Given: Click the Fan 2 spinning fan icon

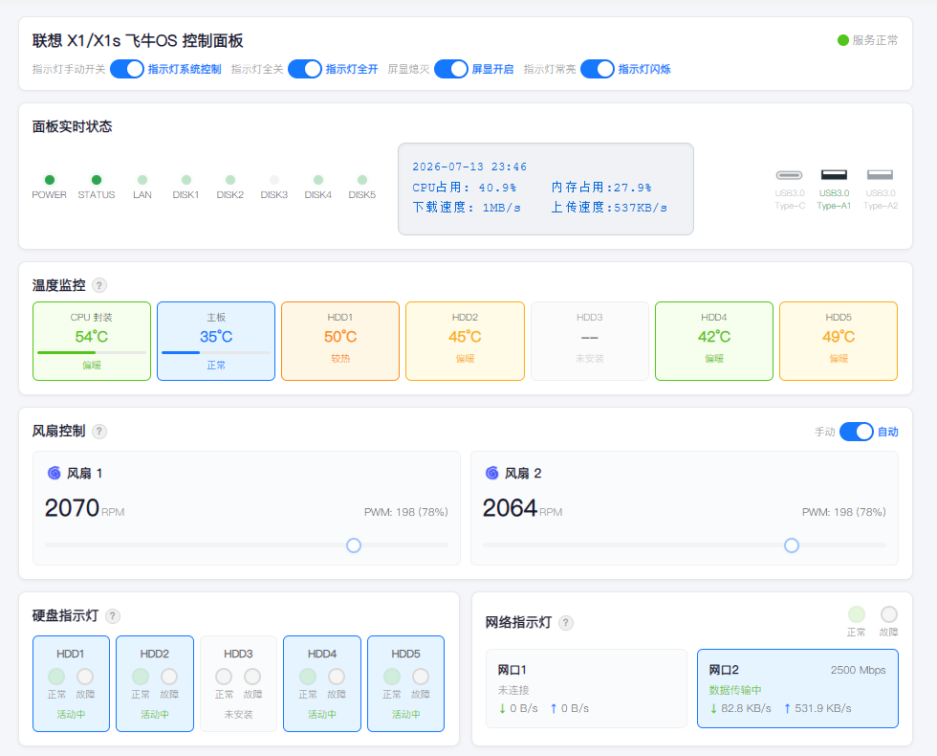Looking at the screenshot, I should coord(491,473).
